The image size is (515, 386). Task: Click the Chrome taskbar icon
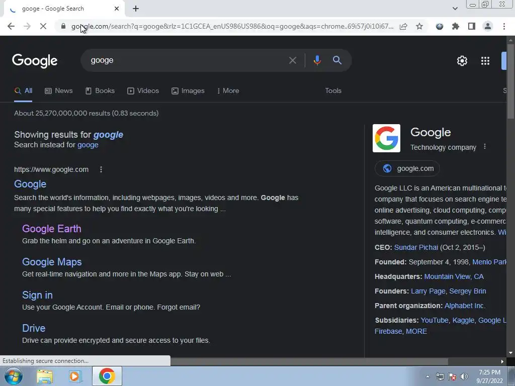coord(107,376)
